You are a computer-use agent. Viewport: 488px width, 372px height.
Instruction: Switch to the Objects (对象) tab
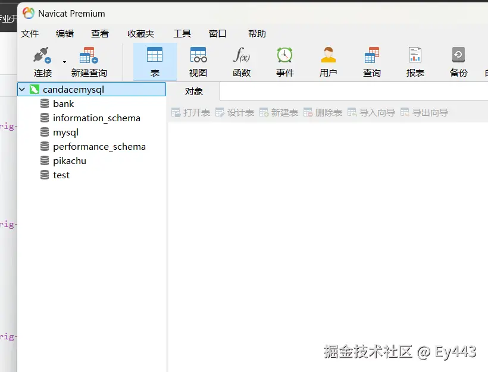[x=193, y=92]
